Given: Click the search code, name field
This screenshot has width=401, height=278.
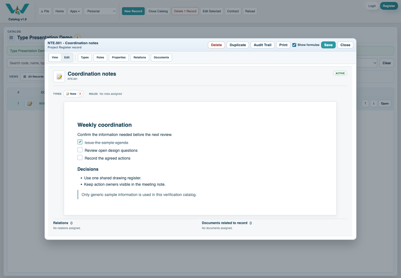Looking at the screenshot, I should [26, 63].
